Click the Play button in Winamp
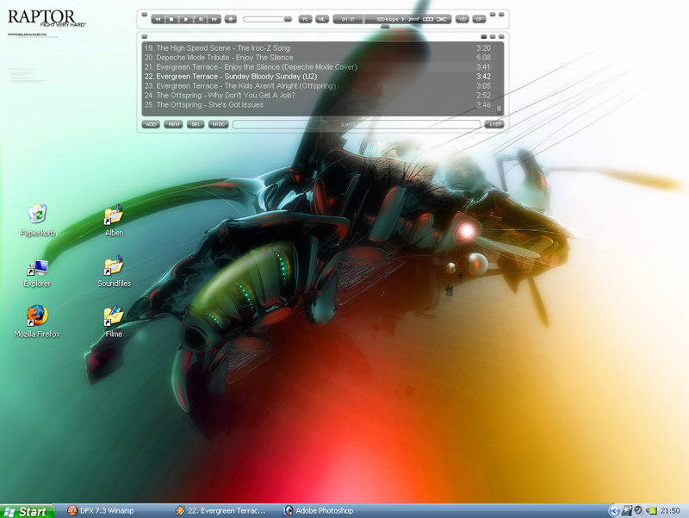Viewport: 689px width, 518px height. pos(186,19)
